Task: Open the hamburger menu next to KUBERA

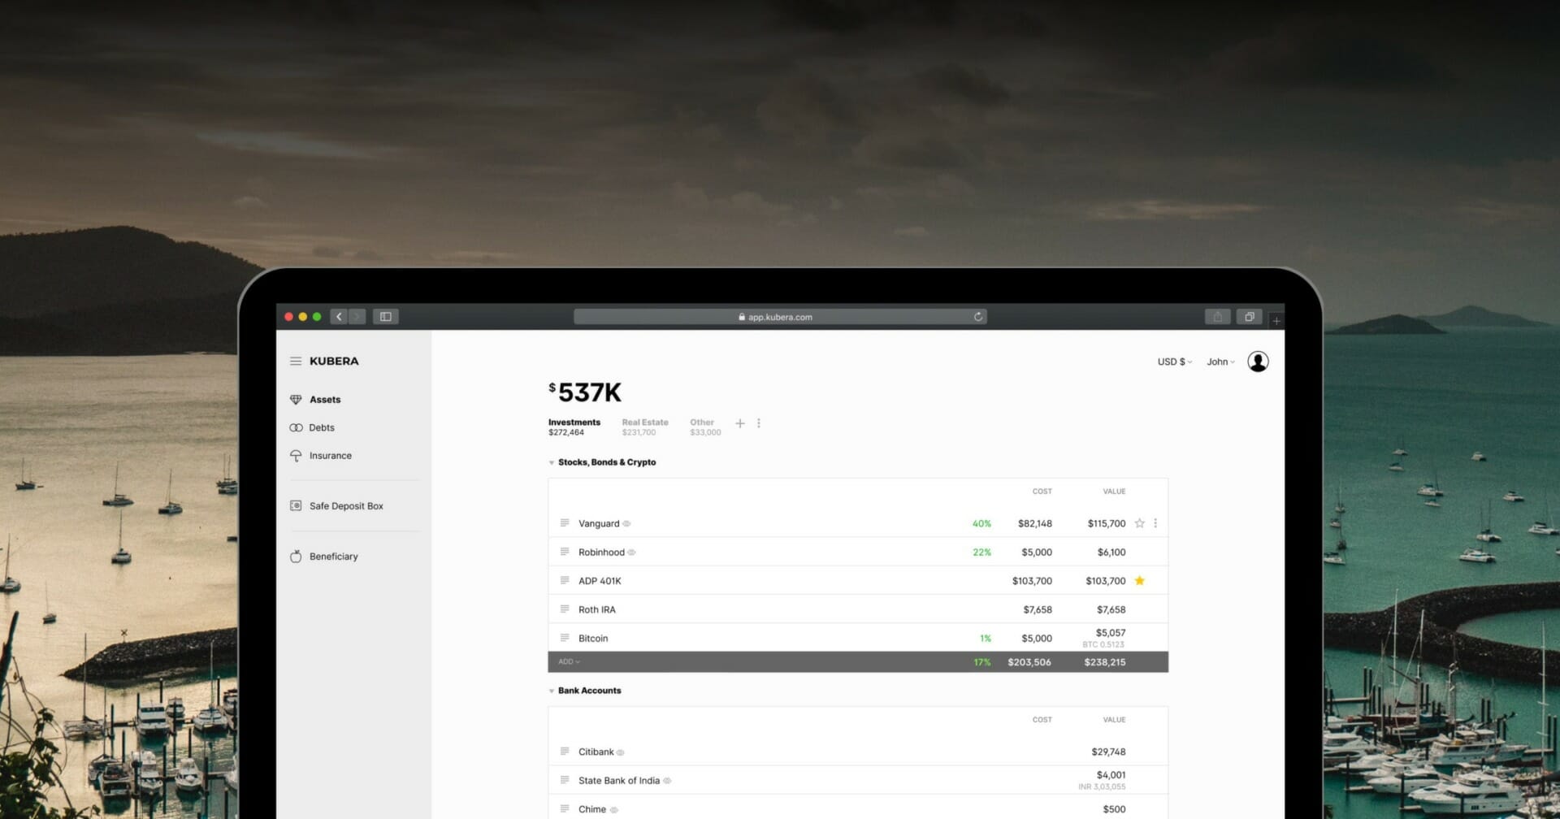Action: tap(296, 361)
